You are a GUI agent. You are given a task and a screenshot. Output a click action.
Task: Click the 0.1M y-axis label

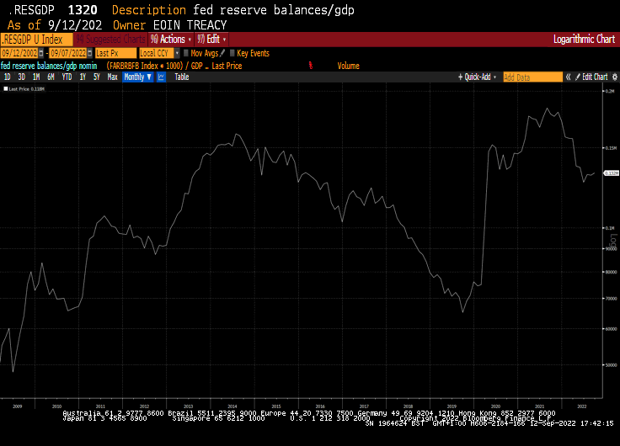(610, 228)
